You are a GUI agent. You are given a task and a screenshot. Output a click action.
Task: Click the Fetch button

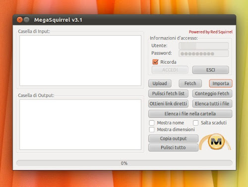click(190, 84)
